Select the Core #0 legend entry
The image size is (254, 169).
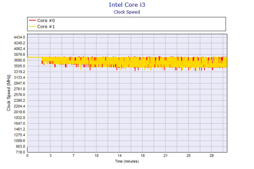coord(42,21)
